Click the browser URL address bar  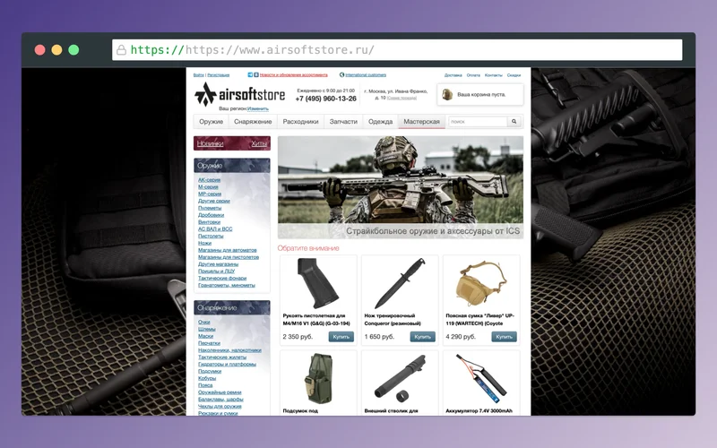tap(397, 50)
